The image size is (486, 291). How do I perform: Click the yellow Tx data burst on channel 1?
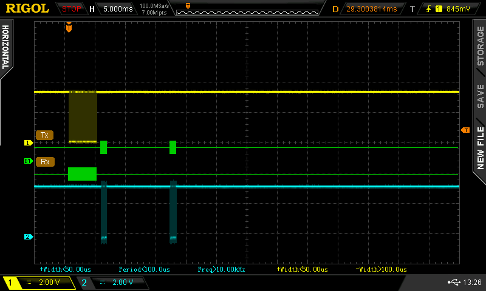[x=83, y=117]
